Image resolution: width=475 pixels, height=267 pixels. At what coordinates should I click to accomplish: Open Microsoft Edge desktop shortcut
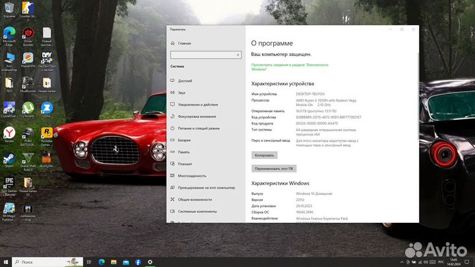(9, 36)
